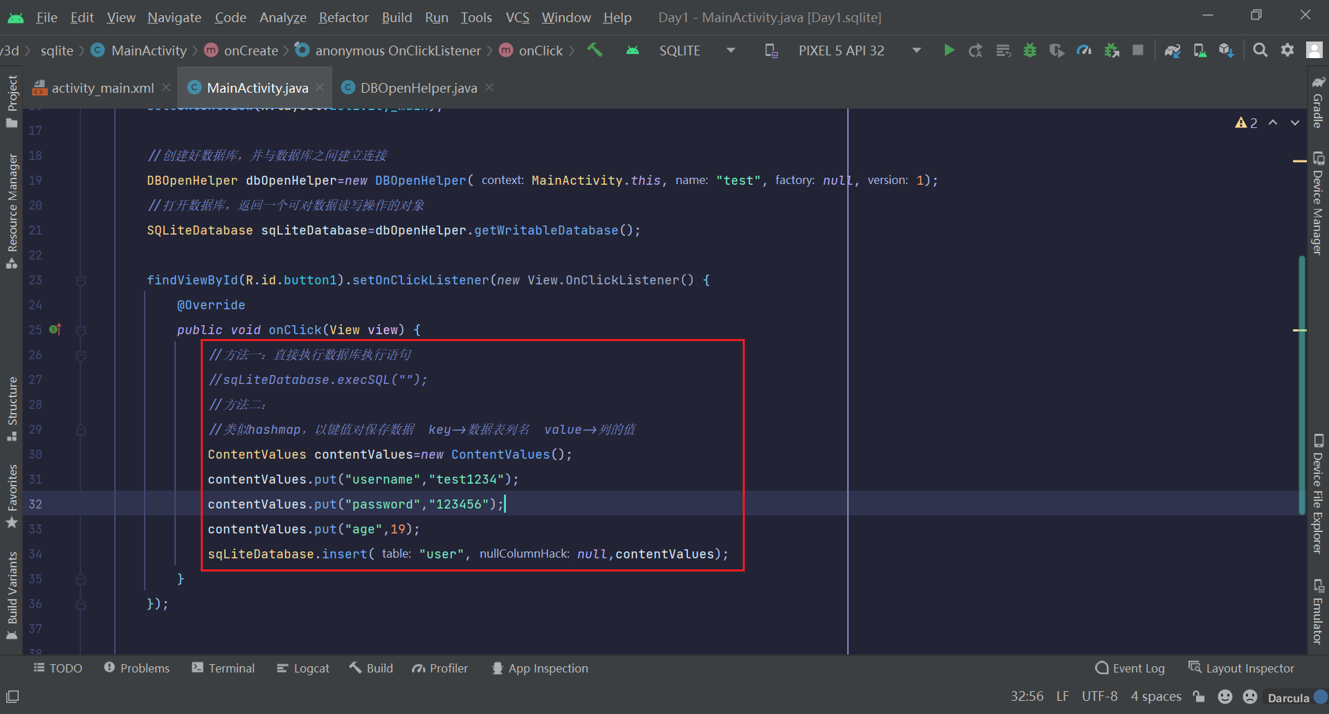Open the 4 spaces indent selector
The width and height of the screenshot is (1329, 714).
click(1156, 696)
